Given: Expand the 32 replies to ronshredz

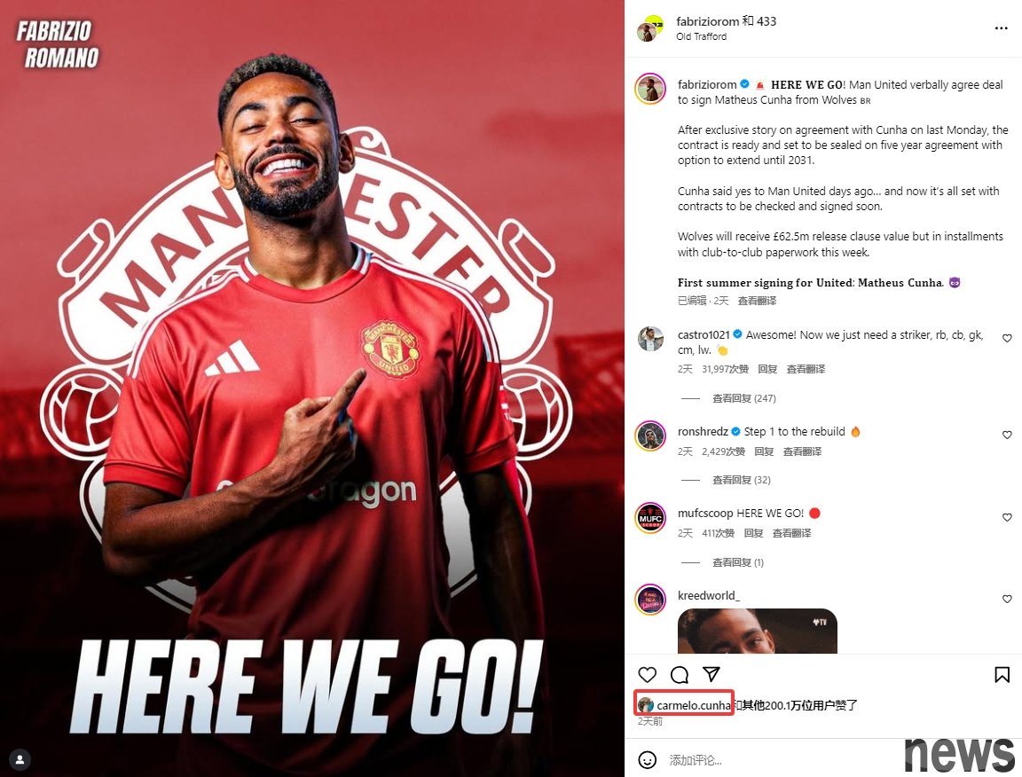Looking at the screenshot, I should click(741, 480).
